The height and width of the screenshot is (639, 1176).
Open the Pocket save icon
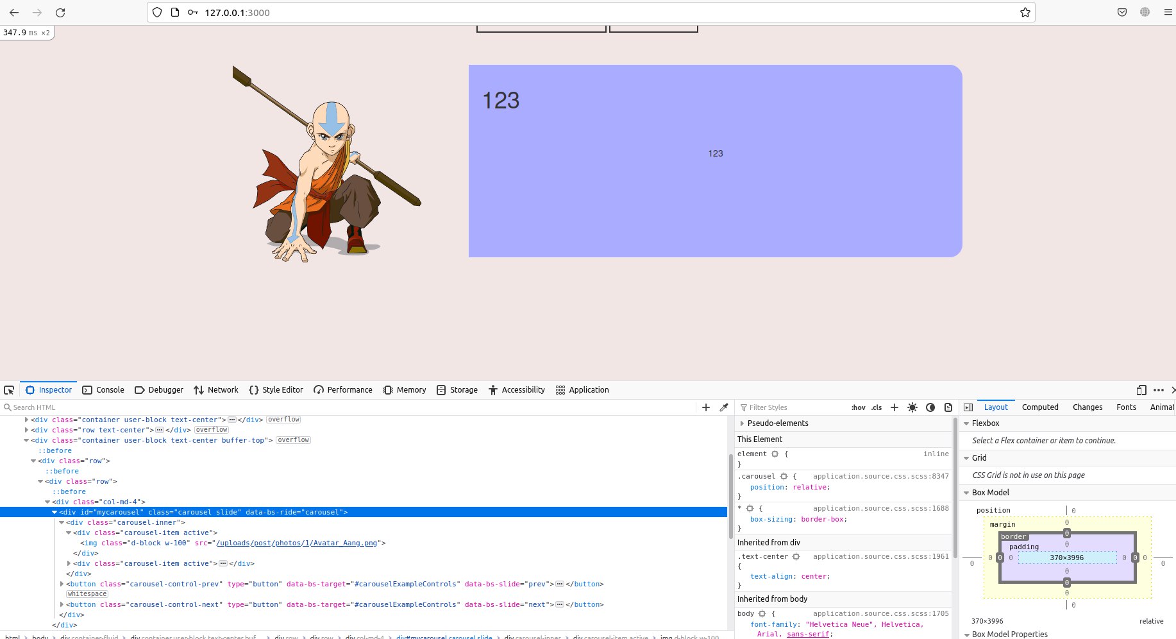pyautogui.click(x=1122, y=12)
